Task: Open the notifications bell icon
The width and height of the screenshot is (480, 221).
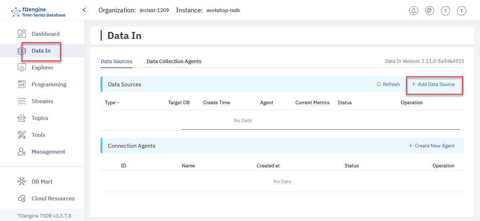Action: pos(414,11)
